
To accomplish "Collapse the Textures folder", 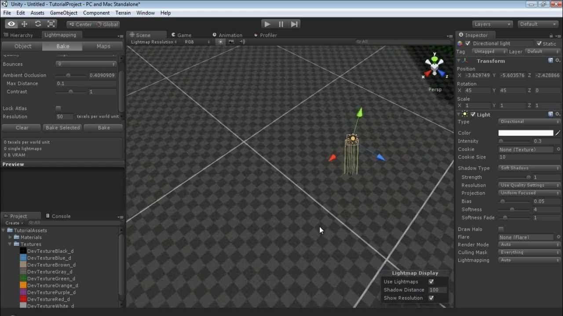I will 11,244.
